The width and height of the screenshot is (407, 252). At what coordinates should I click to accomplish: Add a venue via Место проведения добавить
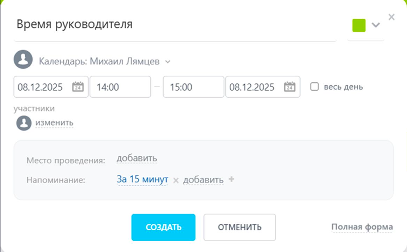click(137, 158)
